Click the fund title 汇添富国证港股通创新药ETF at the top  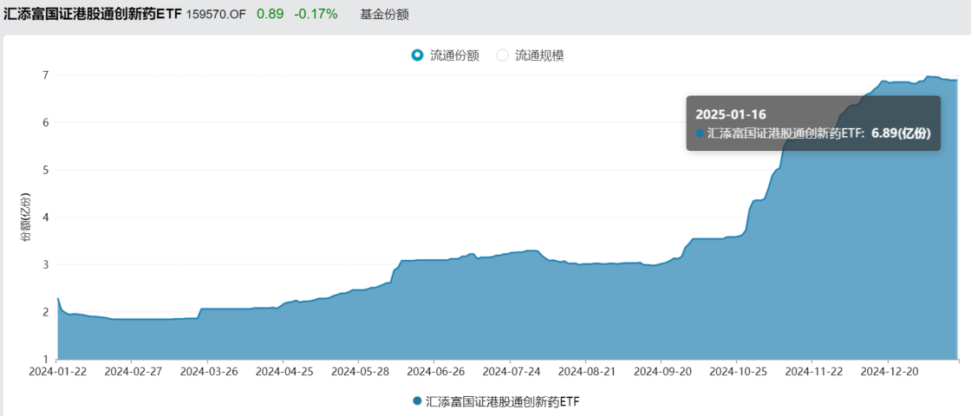click(x=93, y=14)
